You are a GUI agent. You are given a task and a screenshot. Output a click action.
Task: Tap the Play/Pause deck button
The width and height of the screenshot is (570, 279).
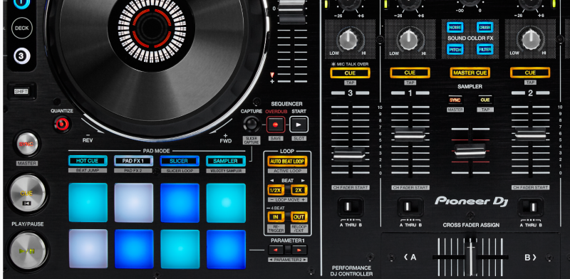(28, 251)
